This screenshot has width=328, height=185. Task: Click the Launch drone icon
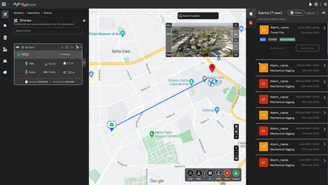point(236,173)
